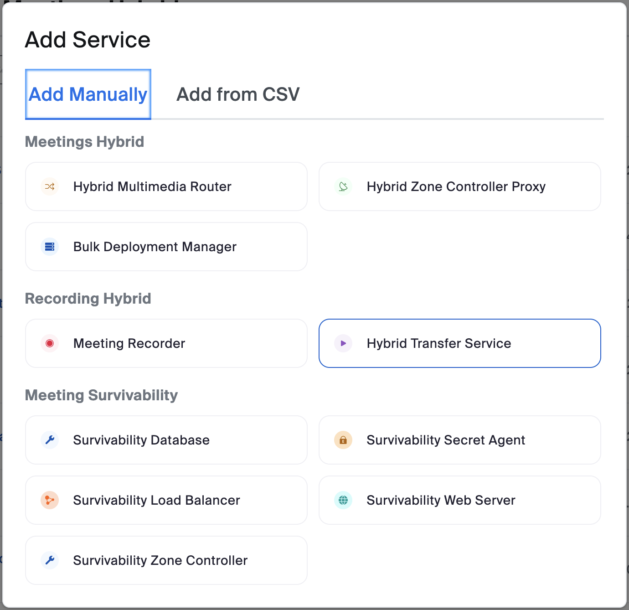Add the Bulk Deployment Manager service
Image resolution: width=629 pixels, height=610 pixels.
click(166, 247)
